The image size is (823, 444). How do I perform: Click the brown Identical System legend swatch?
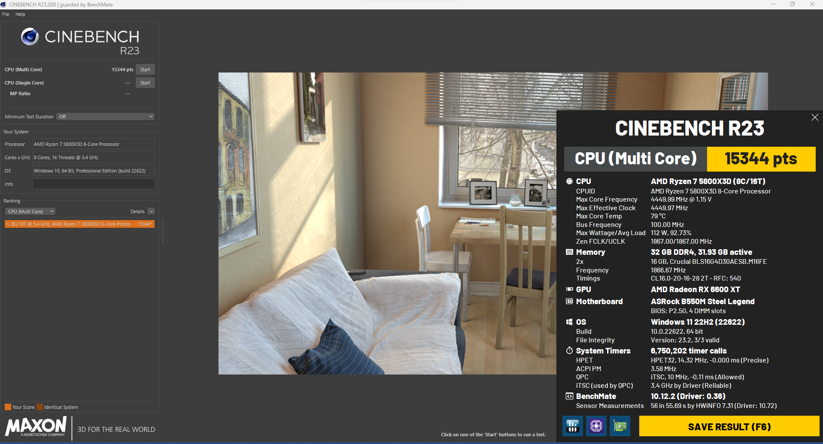[39, 407]
